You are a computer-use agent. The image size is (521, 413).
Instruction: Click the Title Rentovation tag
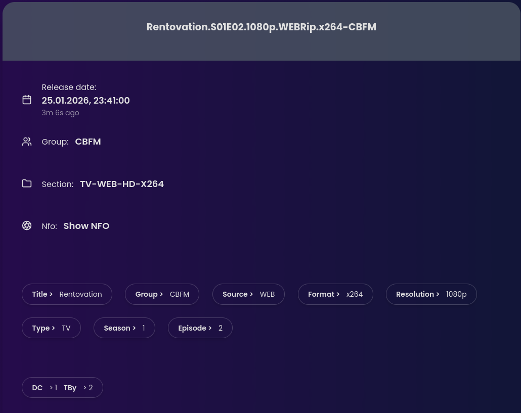[x=67, y=294]
